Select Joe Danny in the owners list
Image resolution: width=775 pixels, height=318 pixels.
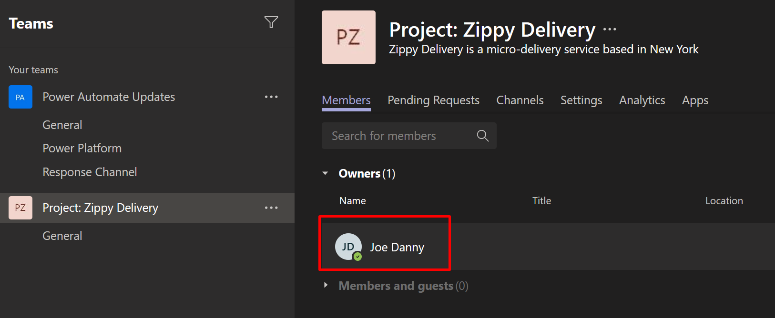[x=397, y=247]
